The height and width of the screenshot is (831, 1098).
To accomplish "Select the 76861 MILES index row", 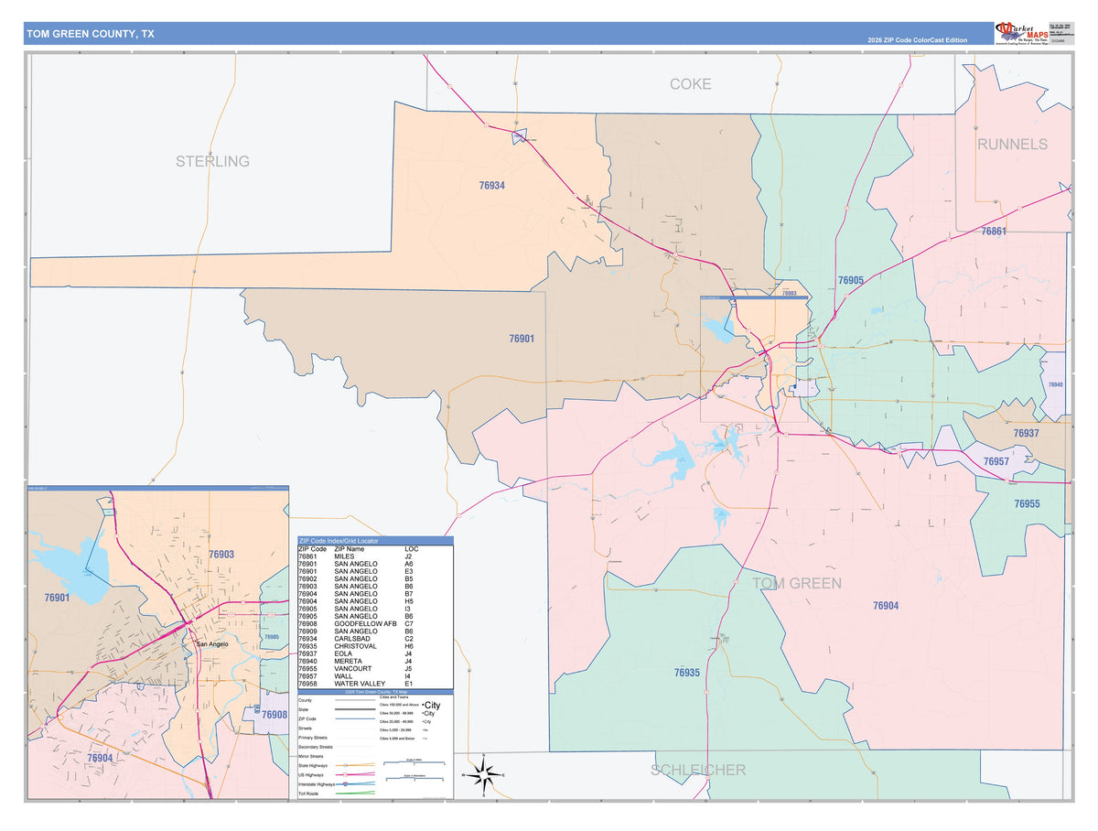I will [x=374, y=556].
